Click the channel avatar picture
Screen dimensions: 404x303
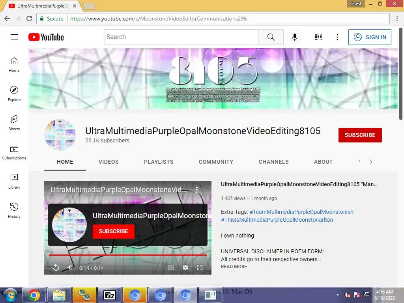(60, 135)
